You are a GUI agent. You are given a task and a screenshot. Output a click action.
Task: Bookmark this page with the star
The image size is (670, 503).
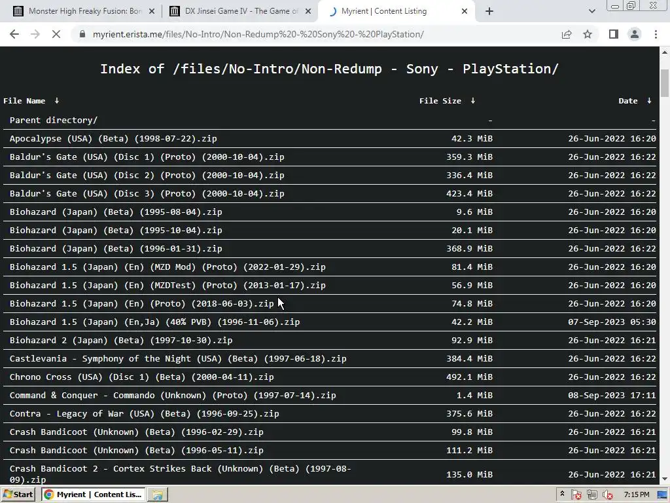tap(588, 34)
